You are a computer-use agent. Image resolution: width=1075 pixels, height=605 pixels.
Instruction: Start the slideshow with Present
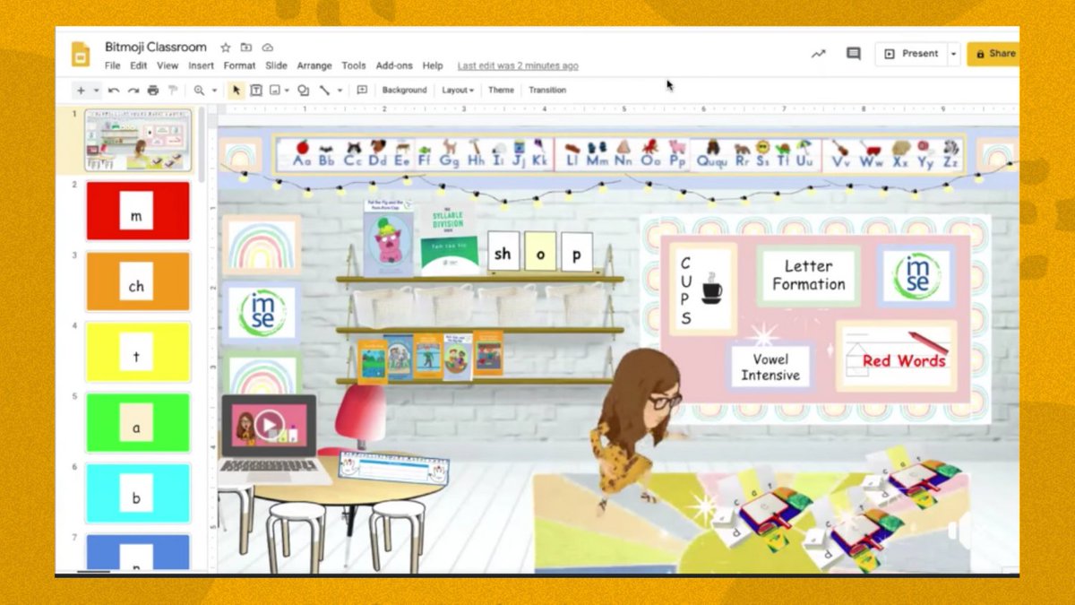tap(911, 54)
